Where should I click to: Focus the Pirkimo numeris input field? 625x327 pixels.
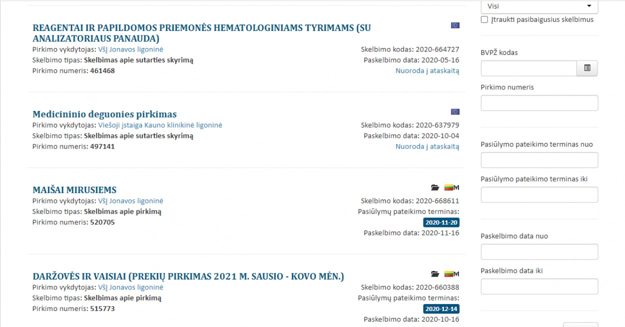539,103
